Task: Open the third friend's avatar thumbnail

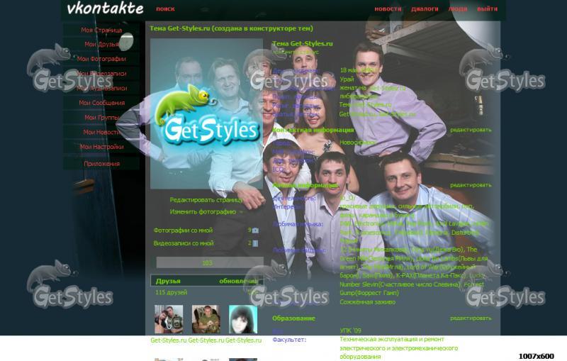Action: 242,319
